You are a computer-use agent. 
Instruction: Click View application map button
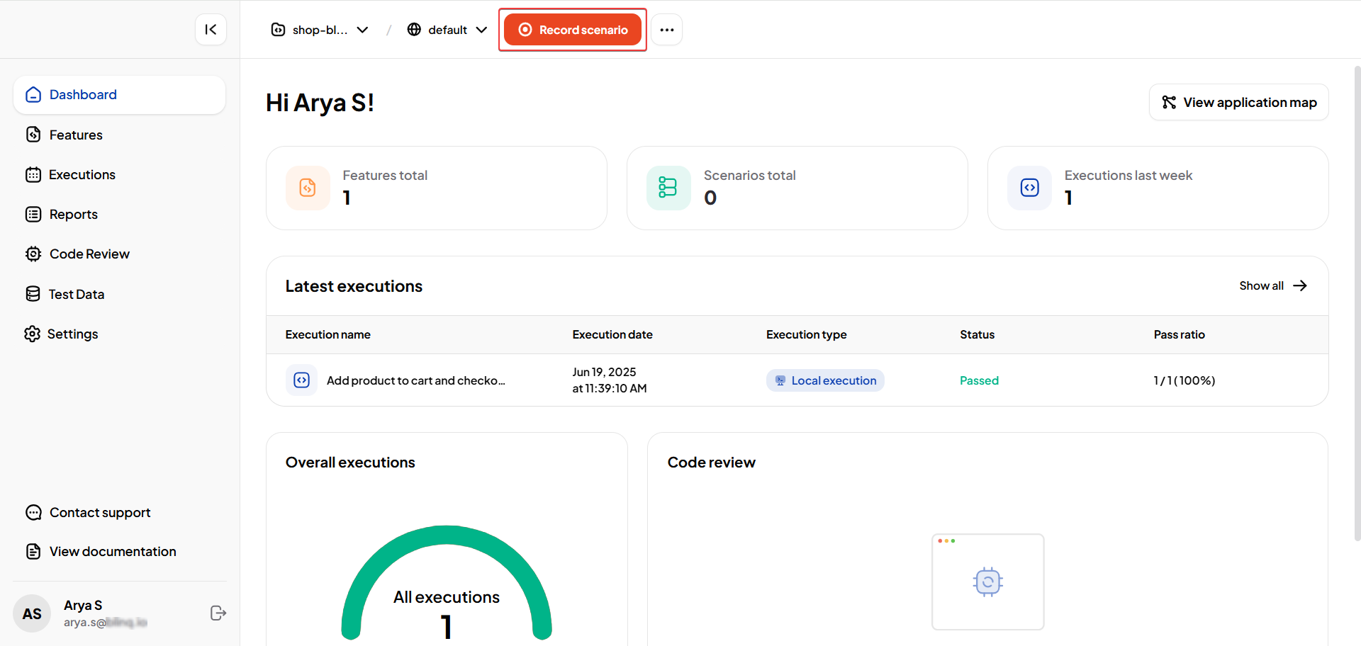click(1238, 103)
